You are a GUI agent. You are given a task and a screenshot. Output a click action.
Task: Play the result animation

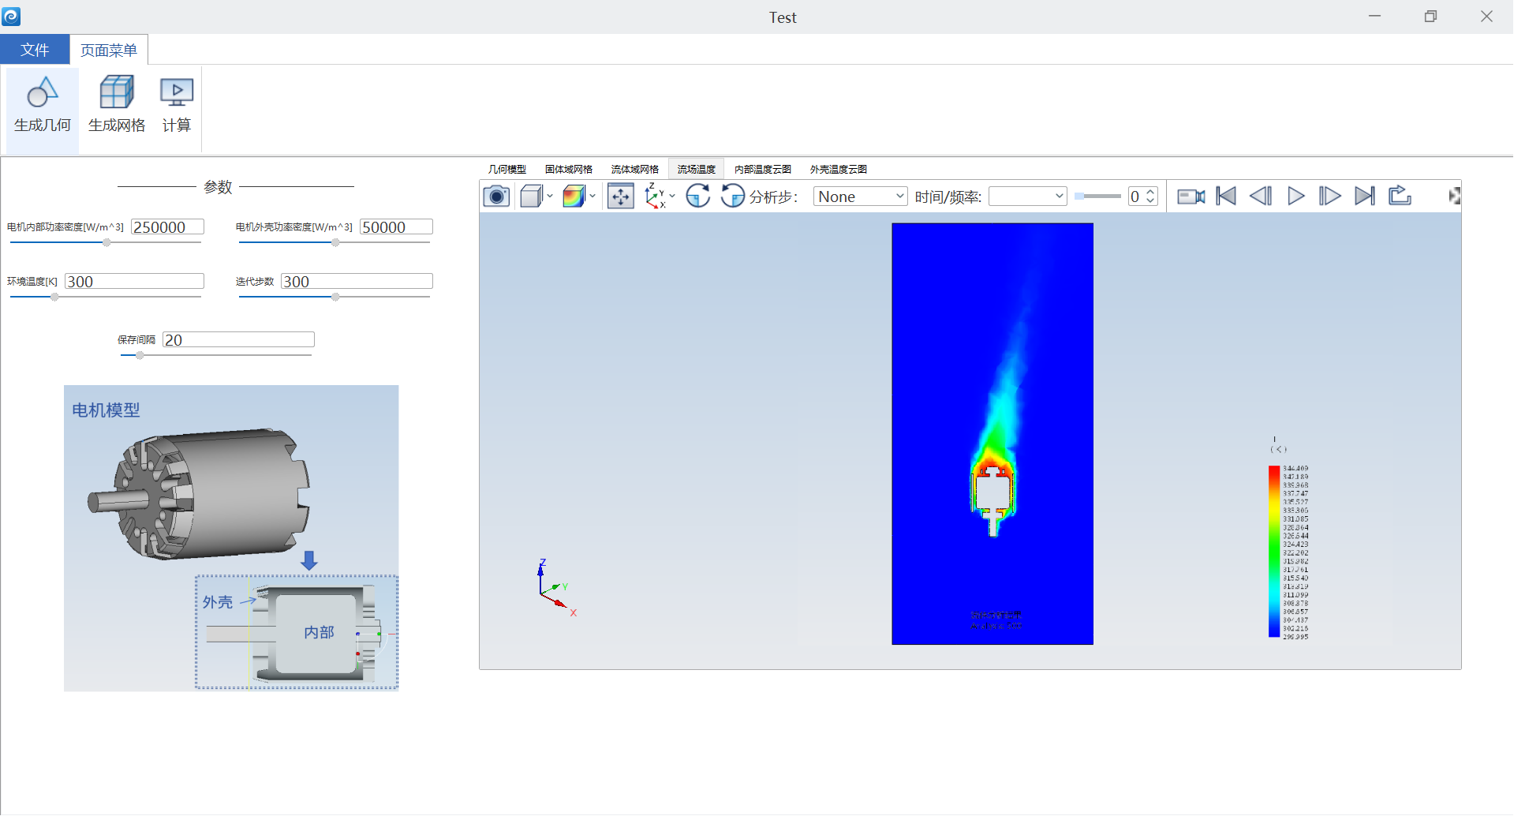(x=1295, y=197)
